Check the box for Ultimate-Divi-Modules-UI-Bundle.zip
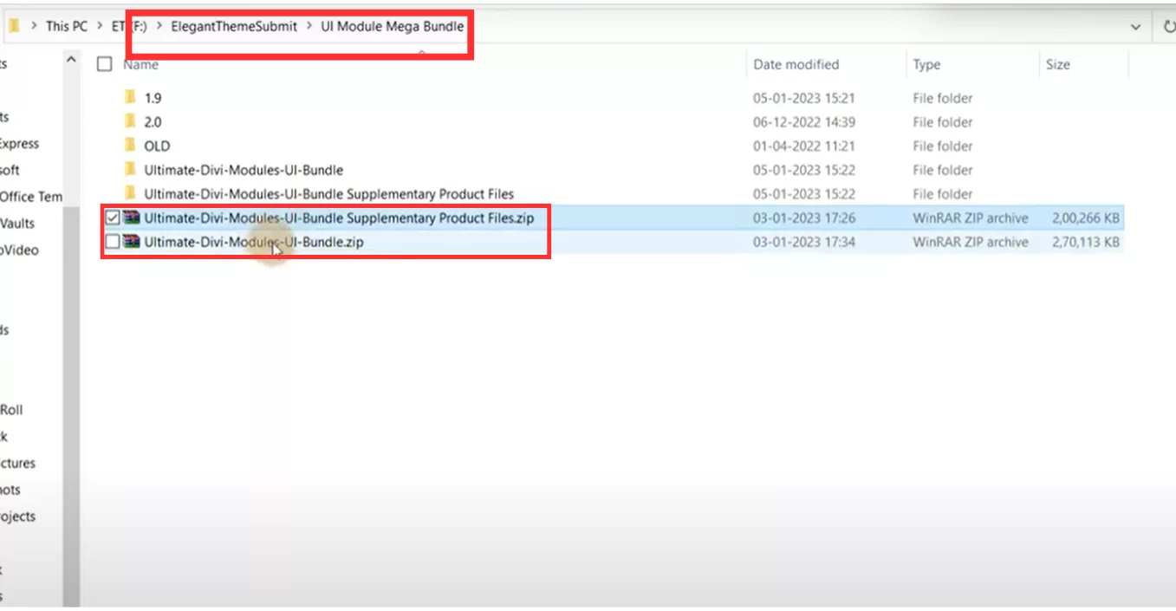The height and width of the screenshot is (611, 1176). click(112, 242)
